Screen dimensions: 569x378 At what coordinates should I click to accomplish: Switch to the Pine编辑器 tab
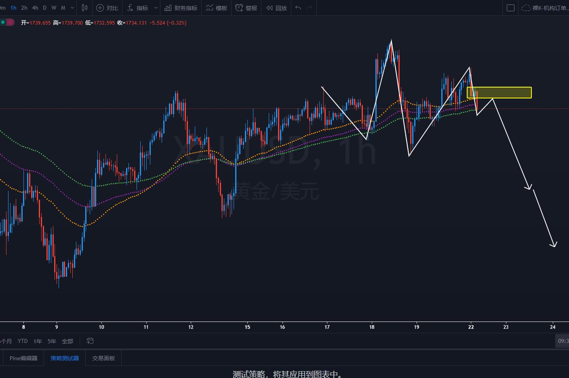click(23, 358)
